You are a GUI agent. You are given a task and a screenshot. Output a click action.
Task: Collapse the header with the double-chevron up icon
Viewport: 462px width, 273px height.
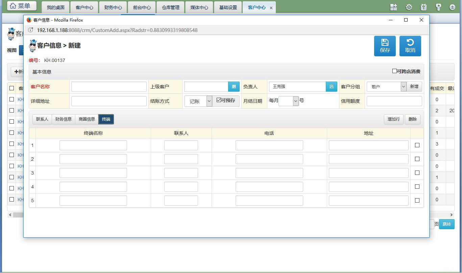452,7
